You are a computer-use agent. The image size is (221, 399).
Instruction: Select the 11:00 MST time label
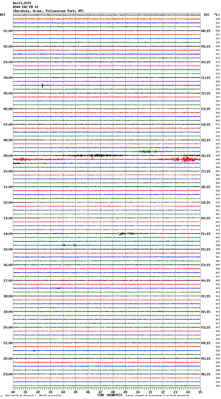[8, 187]
